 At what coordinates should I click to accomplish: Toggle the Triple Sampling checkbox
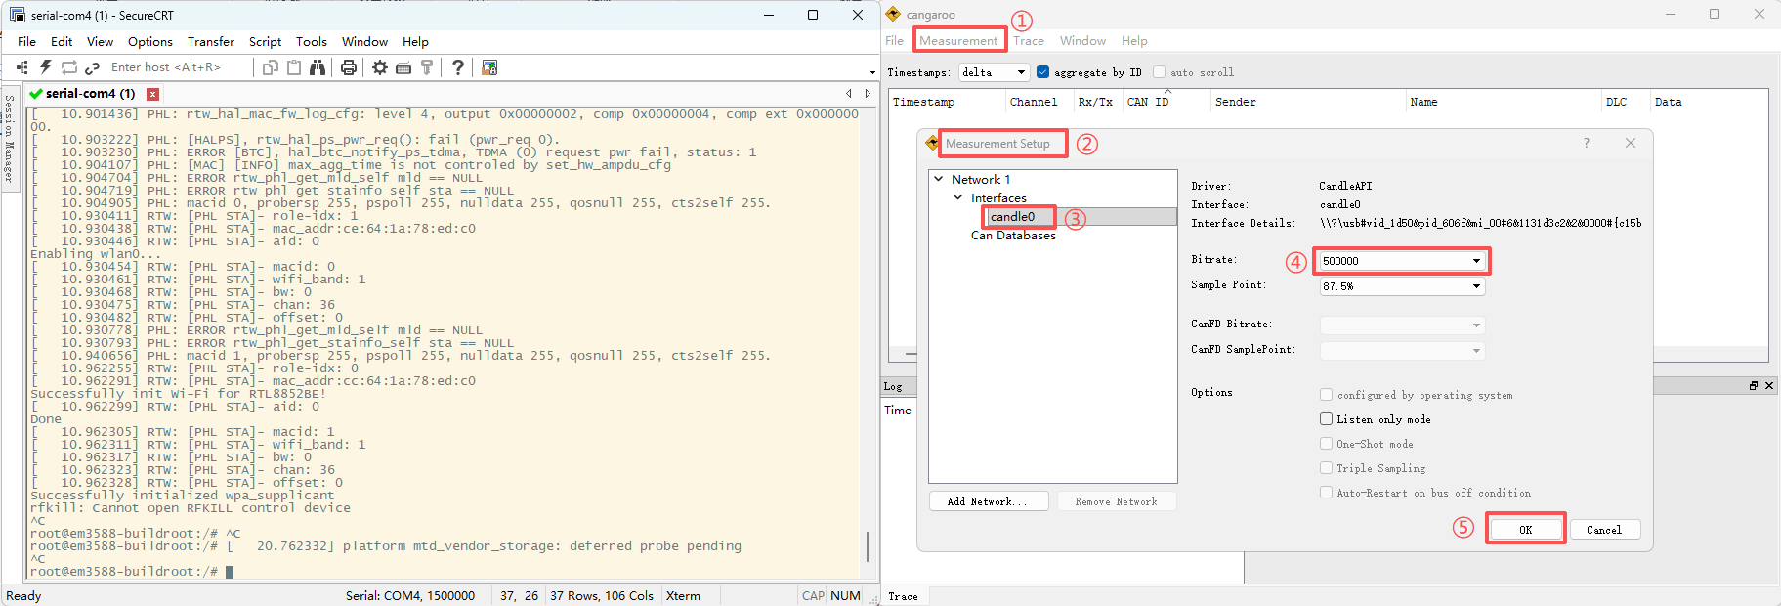(x=1326, y=468)
